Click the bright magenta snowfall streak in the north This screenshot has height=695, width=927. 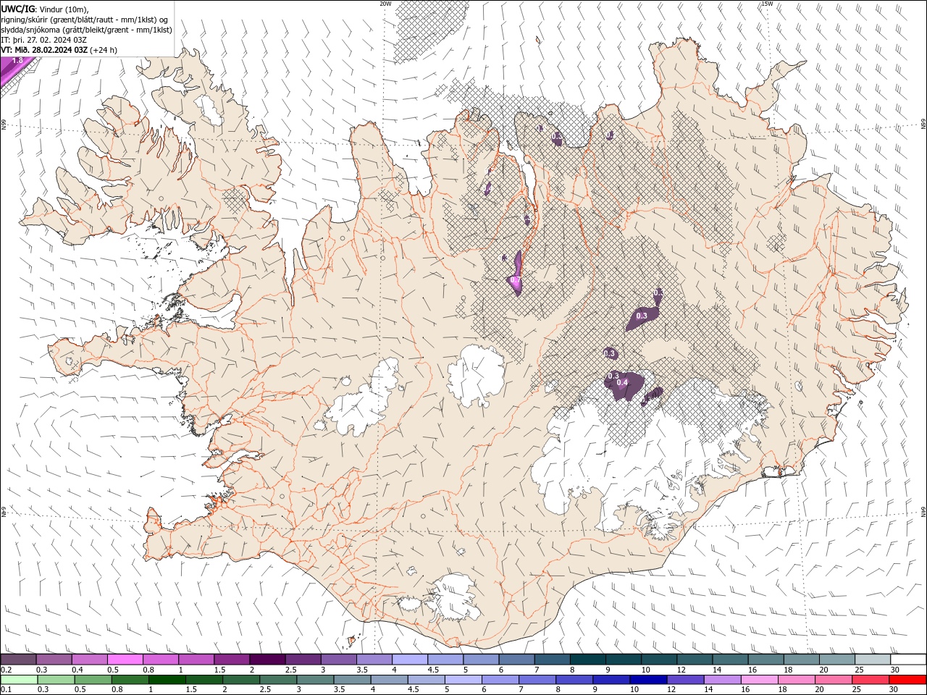point(516,274)
